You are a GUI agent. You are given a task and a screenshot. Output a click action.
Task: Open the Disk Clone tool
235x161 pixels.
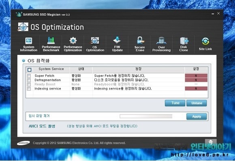point(184,44)
